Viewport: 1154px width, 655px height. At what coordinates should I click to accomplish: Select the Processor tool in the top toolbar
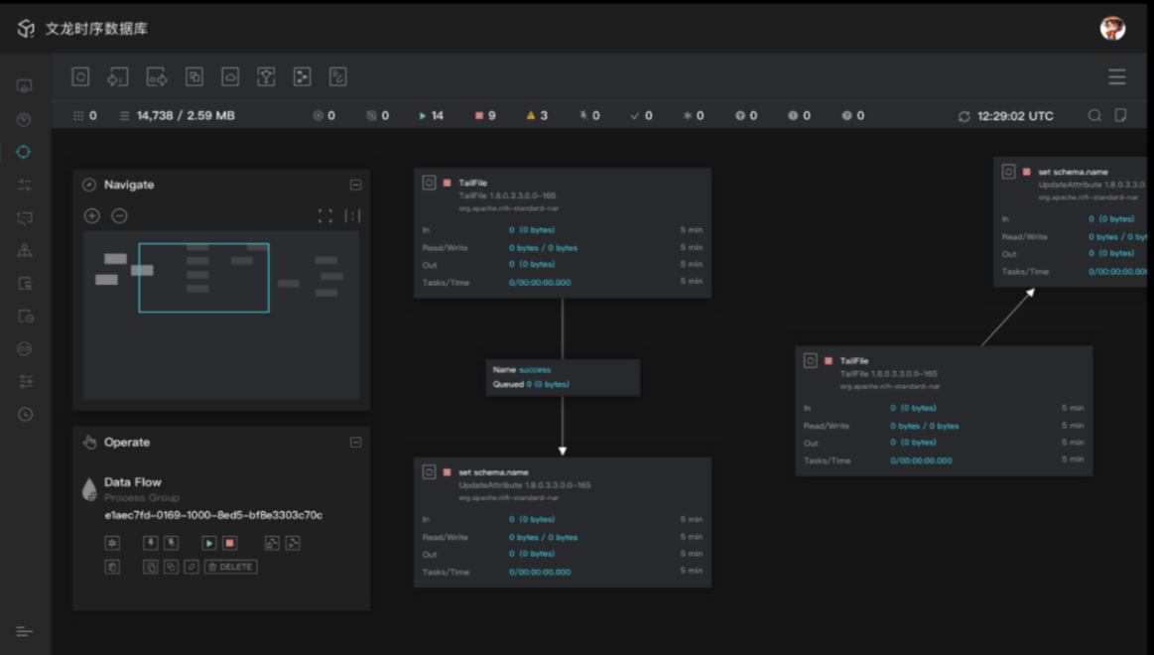[x=80, y=76]
